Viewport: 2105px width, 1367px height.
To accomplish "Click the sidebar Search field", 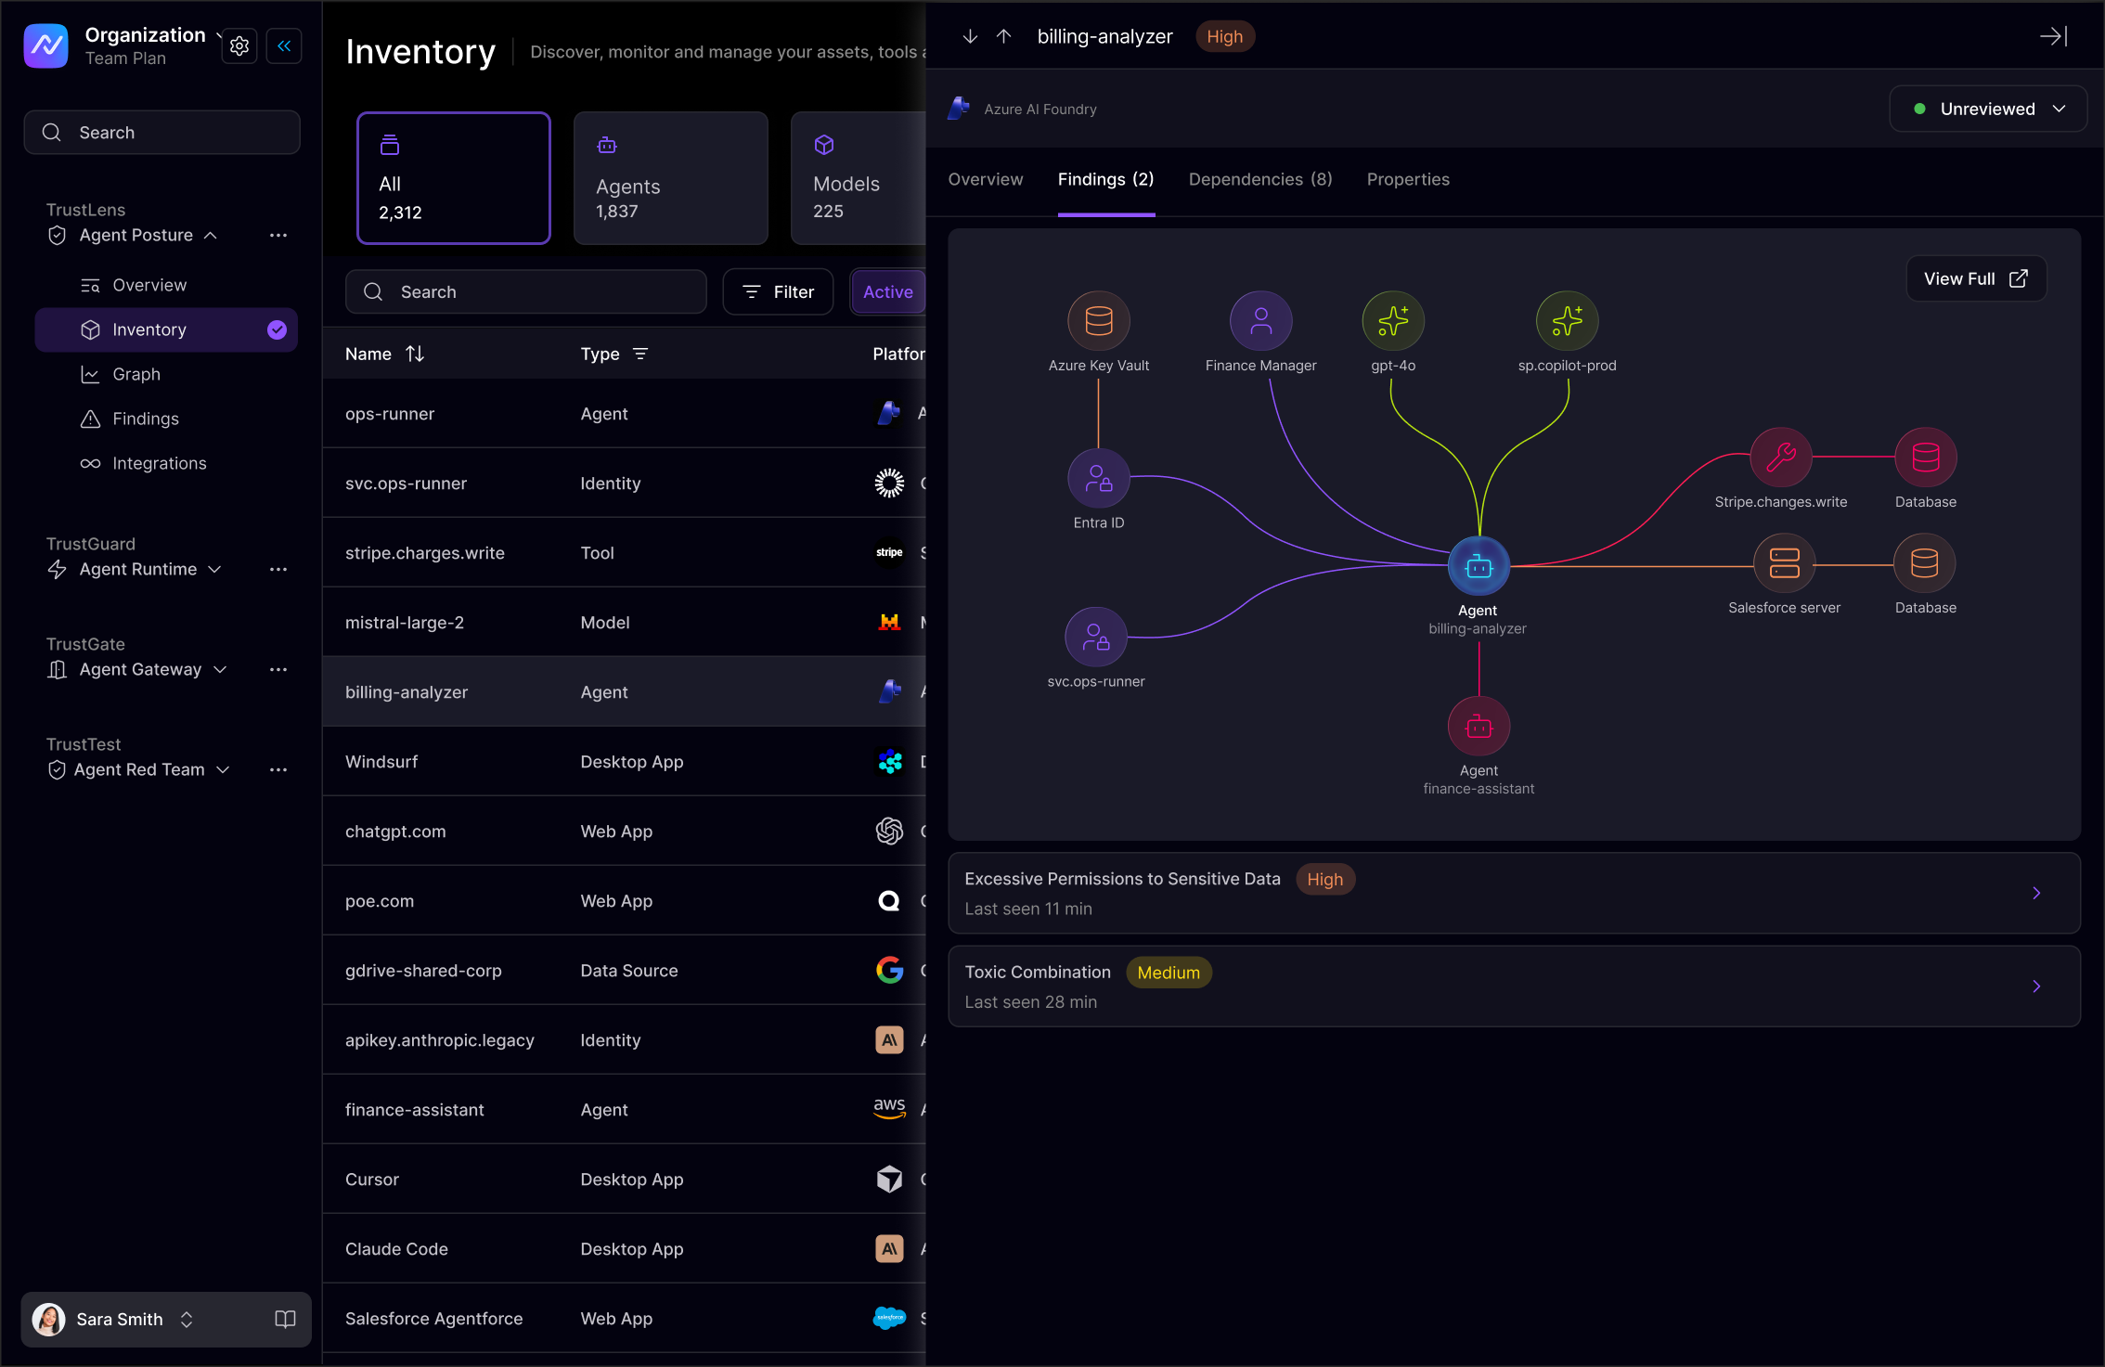I will [x=161, y=133].
